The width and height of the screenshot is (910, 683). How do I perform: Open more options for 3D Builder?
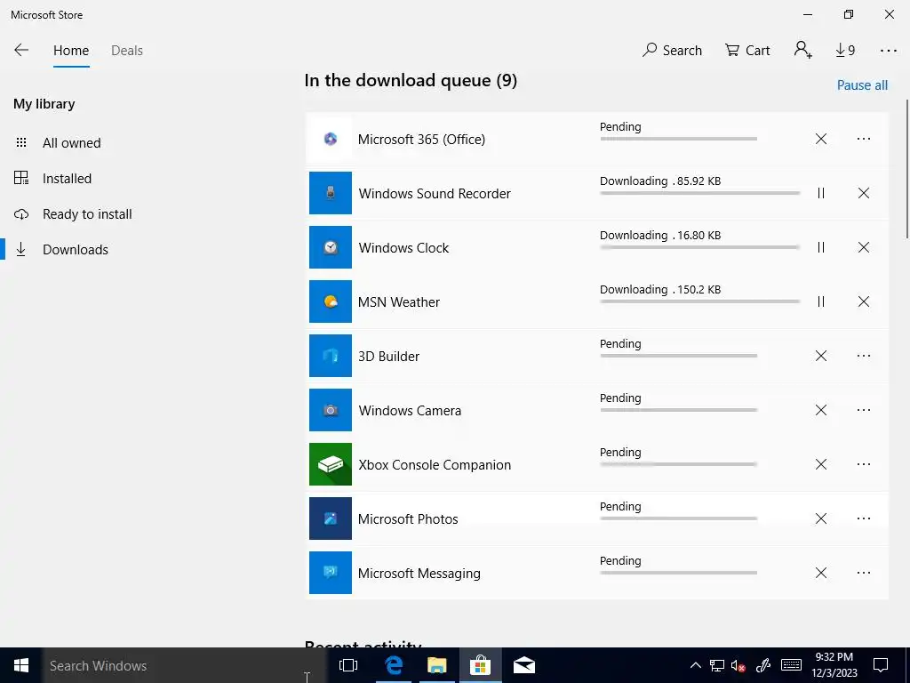click(864, 356)
